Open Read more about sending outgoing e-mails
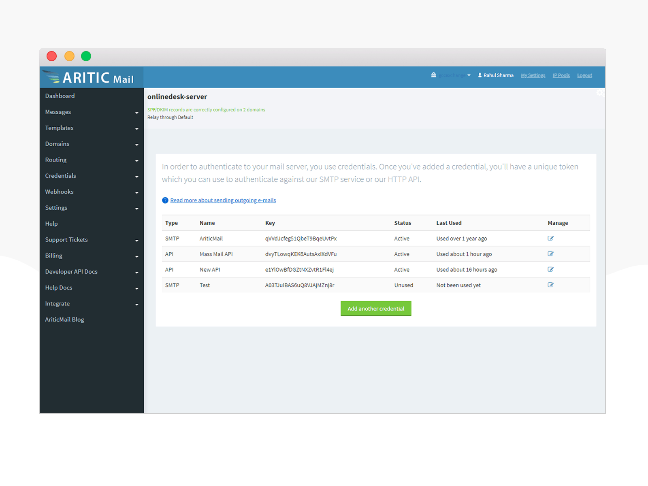Image resolution: width=648 pixels, height=486 pixels. click(223, 200)
